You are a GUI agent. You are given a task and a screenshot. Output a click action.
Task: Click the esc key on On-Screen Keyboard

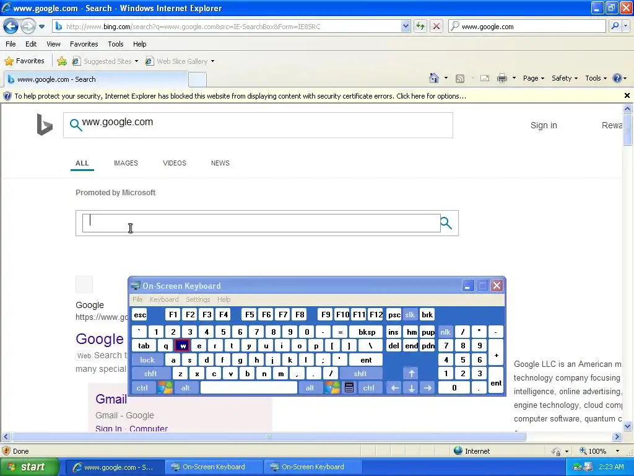140,314
